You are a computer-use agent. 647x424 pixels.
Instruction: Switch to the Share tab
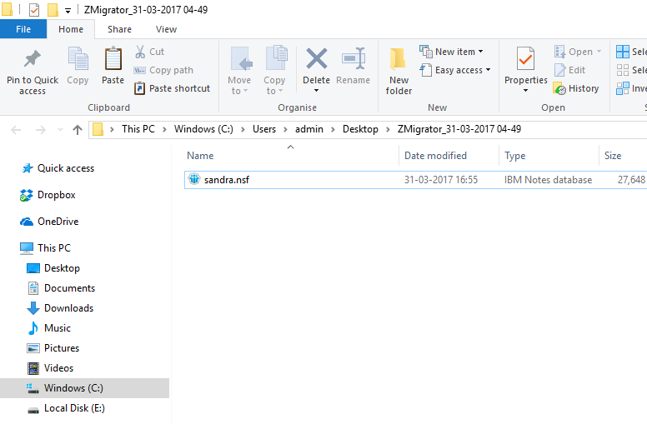click(120, 29)
